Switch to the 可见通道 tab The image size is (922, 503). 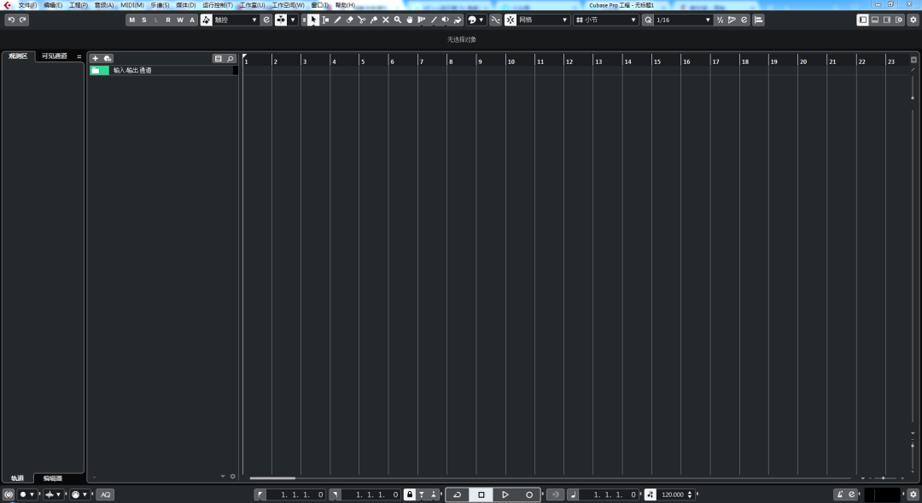click(54, 56)
